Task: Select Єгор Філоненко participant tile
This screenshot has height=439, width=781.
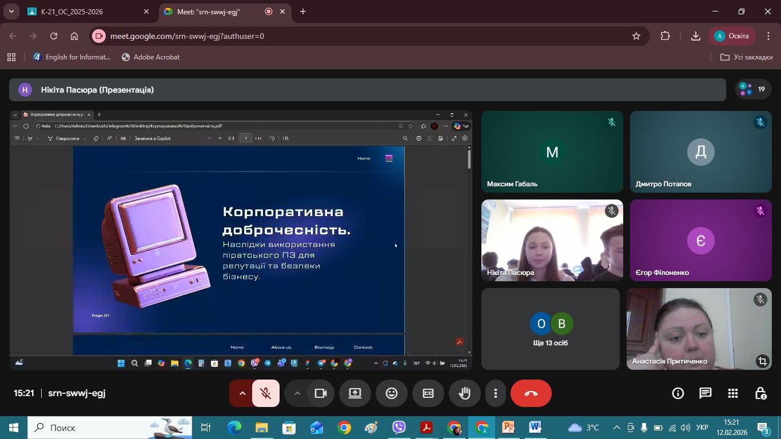Action: click(701, 241)
